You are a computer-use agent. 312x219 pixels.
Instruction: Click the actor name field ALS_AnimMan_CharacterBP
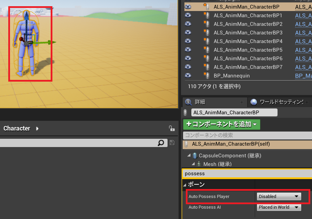(234, 113)
